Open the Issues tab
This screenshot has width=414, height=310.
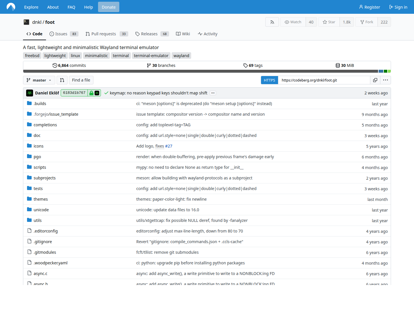click(x=64, y=34)
